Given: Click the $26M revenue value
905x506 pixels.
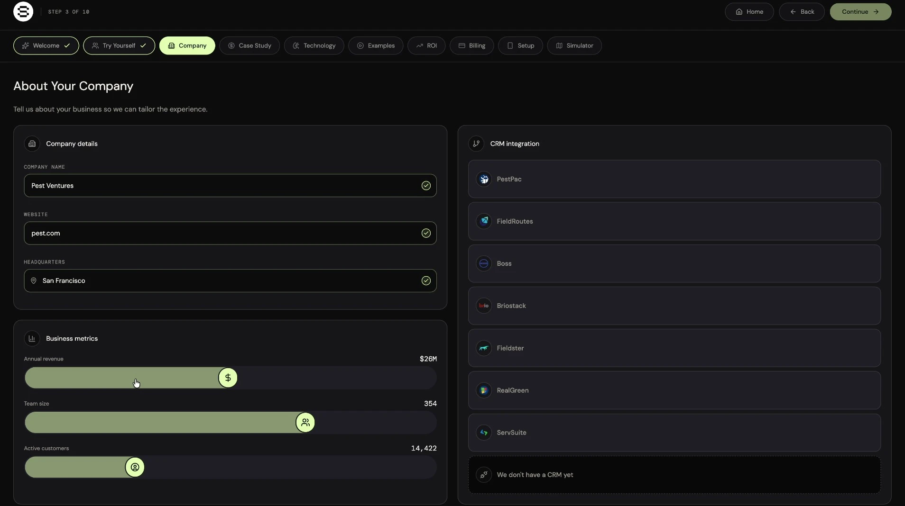Looking at the screenshot, I should click(428, 359).
